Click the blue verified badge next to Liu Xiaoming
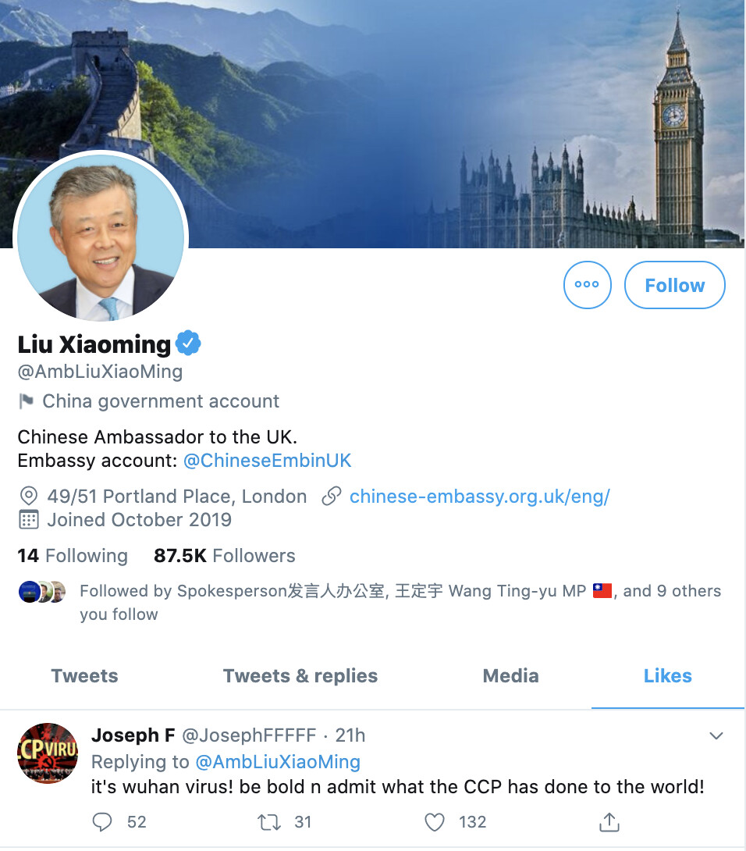The width and height of the screenshot is (746, 851). 188,343
